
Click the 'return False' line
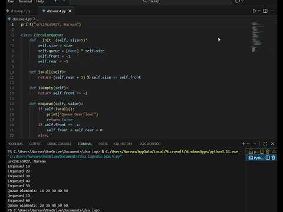point(60,120)
